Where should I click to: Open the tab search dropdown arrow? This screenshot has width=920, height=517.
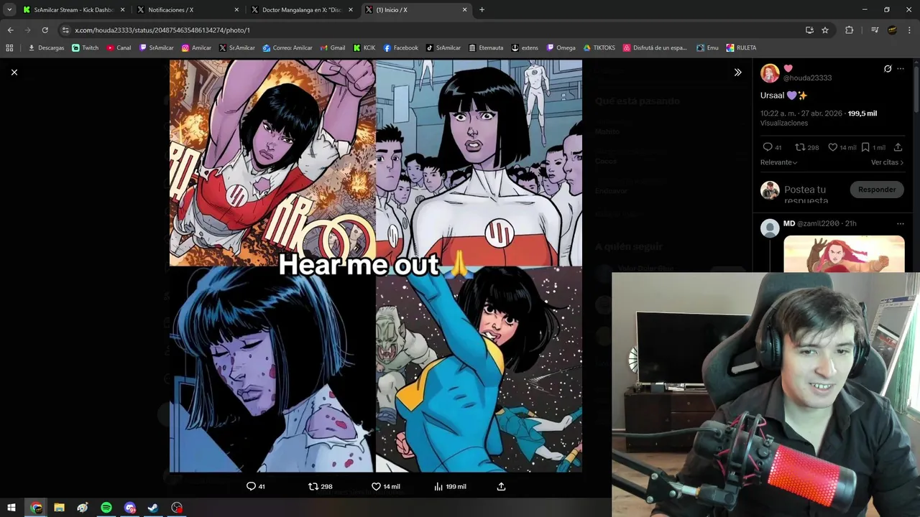point(9,10)
